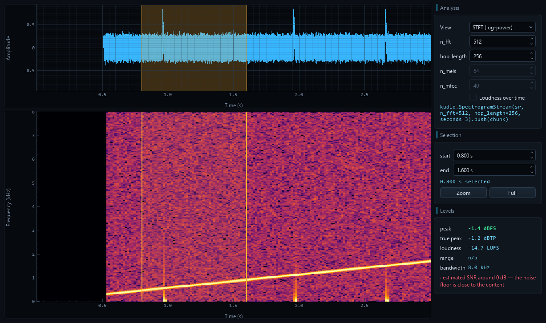
Task: Click the '0.800 s selected' label
Action: pos(465,182)
